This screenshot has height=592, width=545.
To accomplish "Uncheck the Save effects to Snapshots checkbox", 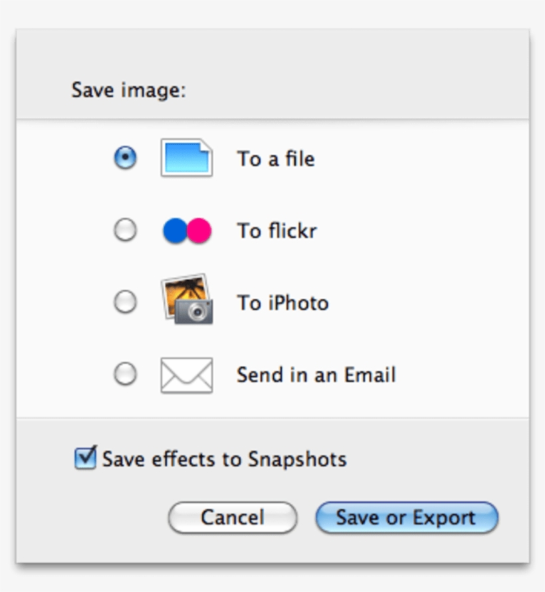I will 86,459.
